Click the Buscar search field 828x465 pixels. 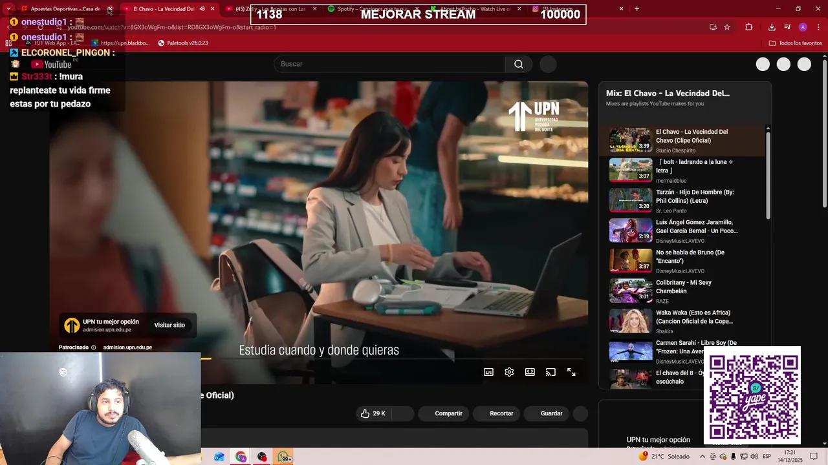click(389, 64)
